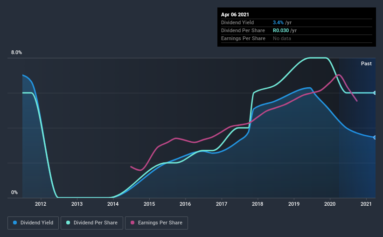Click the 2017 x-axis label
The height and width of the screenshot is (237, 383).
point(222,204)
